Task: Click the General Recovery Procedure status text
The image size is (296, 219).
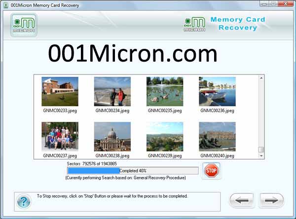Action: coord(125,178)
